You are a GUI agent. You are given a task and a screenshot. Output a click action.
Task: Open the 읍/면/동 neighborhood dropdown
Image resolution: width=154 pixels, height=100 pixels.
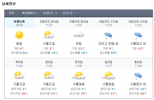(x=70, y=13)
